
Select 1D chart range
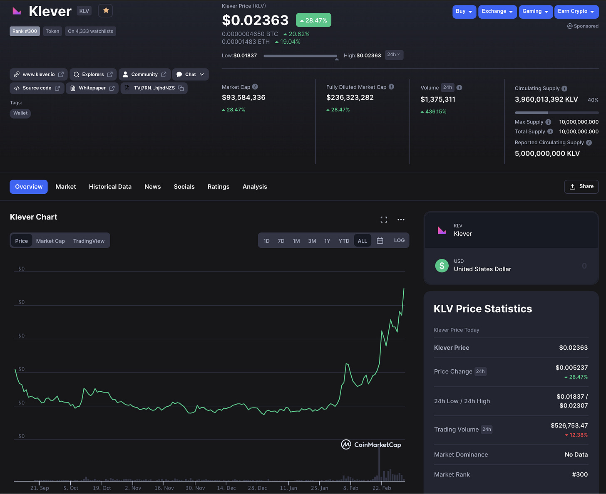[266, 241]
